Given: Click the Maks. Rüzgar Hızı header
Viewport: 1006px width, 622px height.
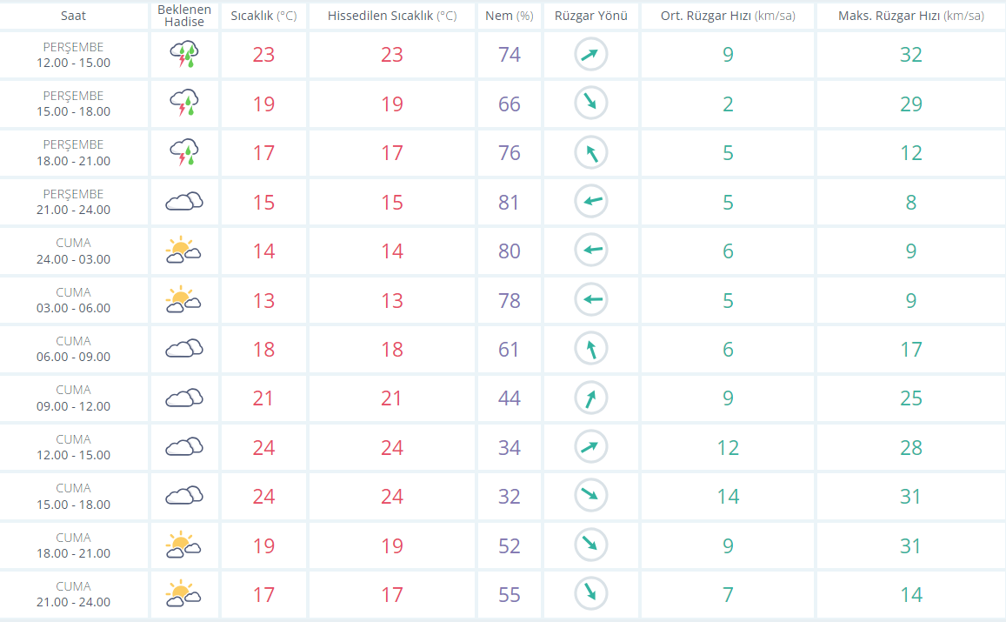Looking at the screenshot, I should coord(911,16).
